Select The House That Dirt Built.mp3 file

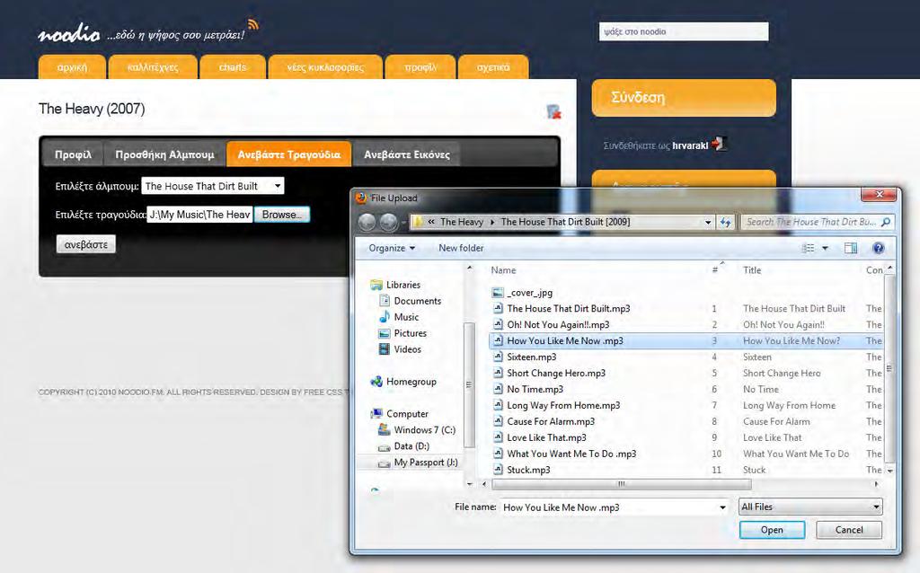(568, 308)
